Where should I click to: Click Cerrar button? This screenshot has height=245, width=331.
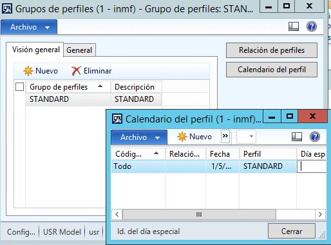point(292,231)
